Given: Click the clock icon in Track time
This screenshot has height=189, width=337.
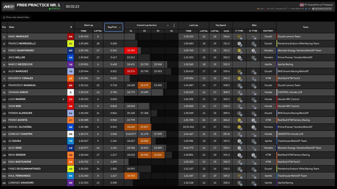Looking at the screenshot, I should (313, 9).
